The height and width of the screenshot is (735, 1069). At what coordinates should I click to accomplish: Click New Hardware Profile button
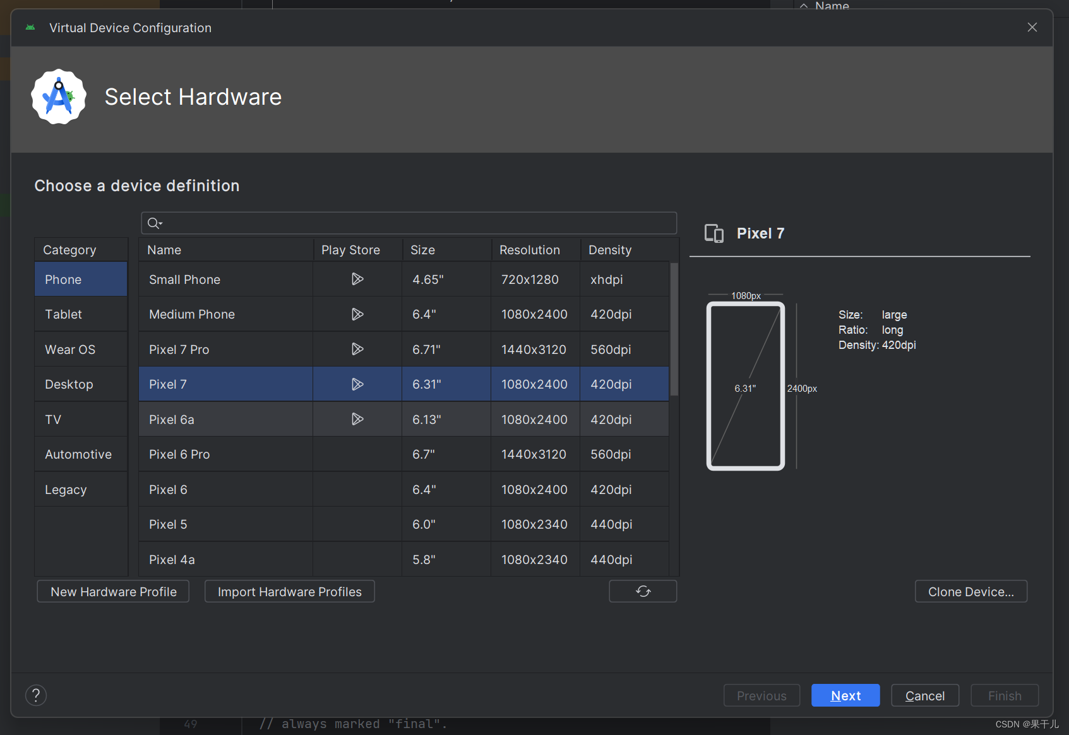(x=113, y=591)
